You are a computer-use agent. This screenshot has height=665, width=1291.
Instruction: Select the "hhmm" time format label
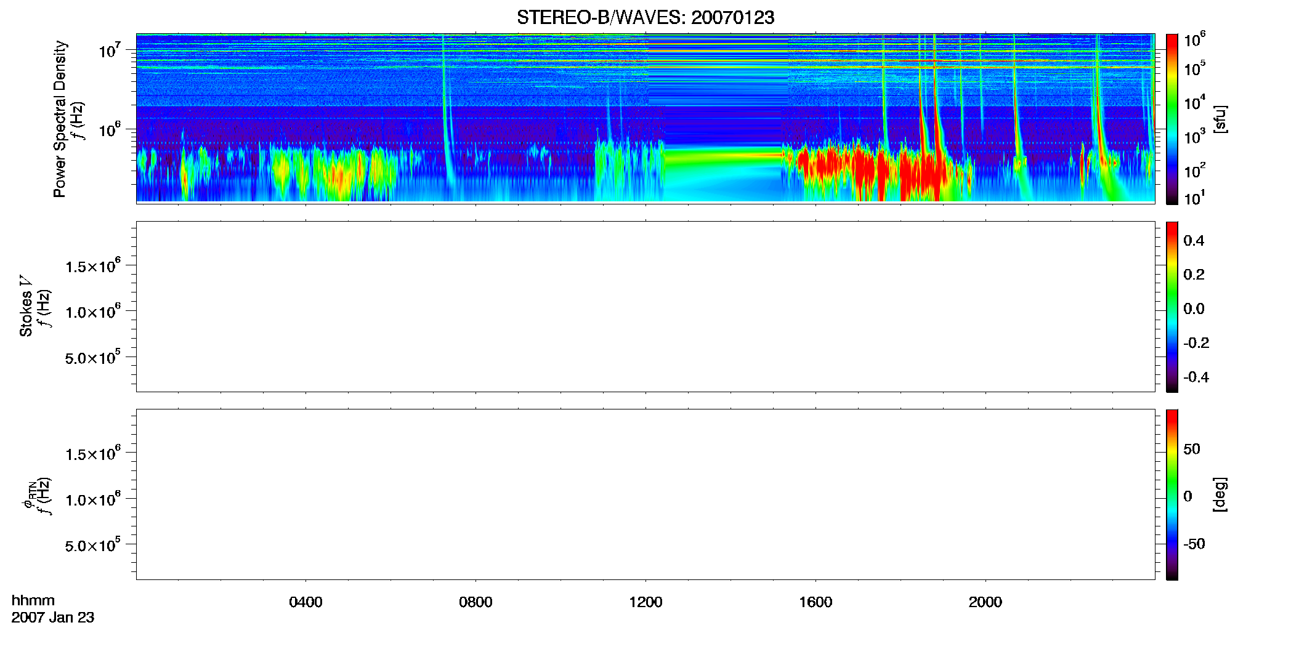coord(33,600)
